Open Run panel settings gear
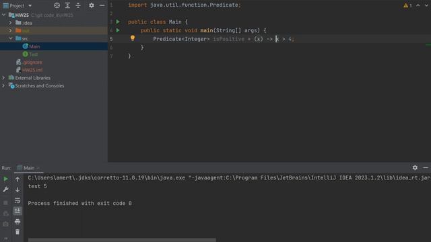431x242 pixels. pos(415,167)
